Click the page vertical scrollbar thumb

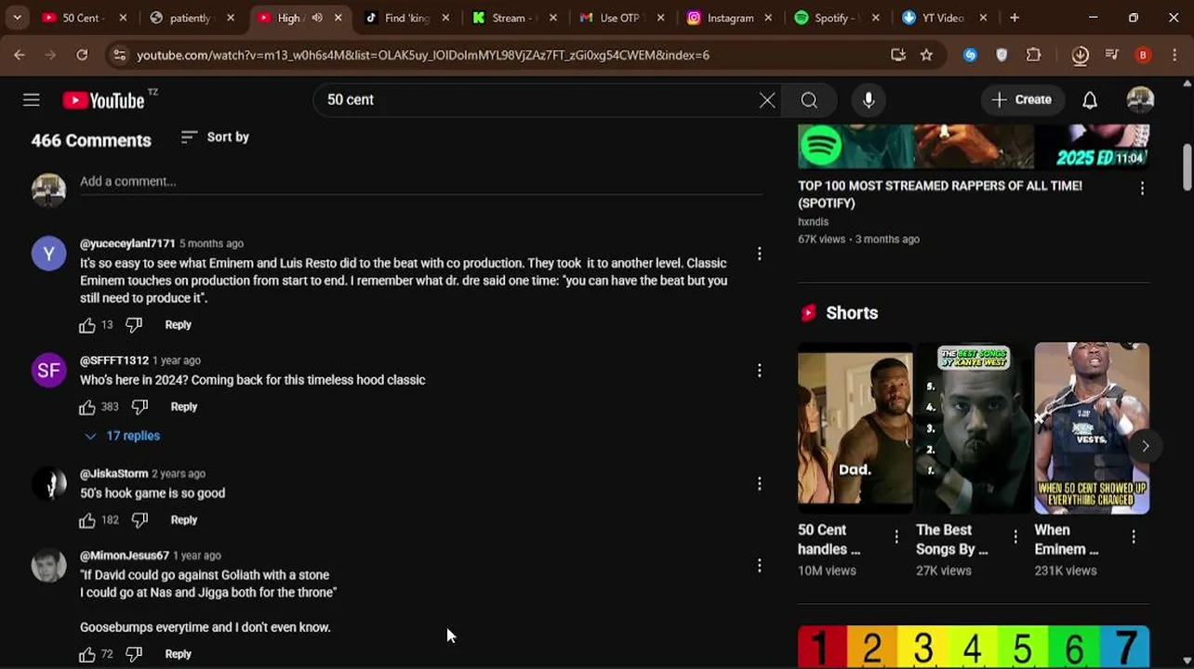(1187, 166)
